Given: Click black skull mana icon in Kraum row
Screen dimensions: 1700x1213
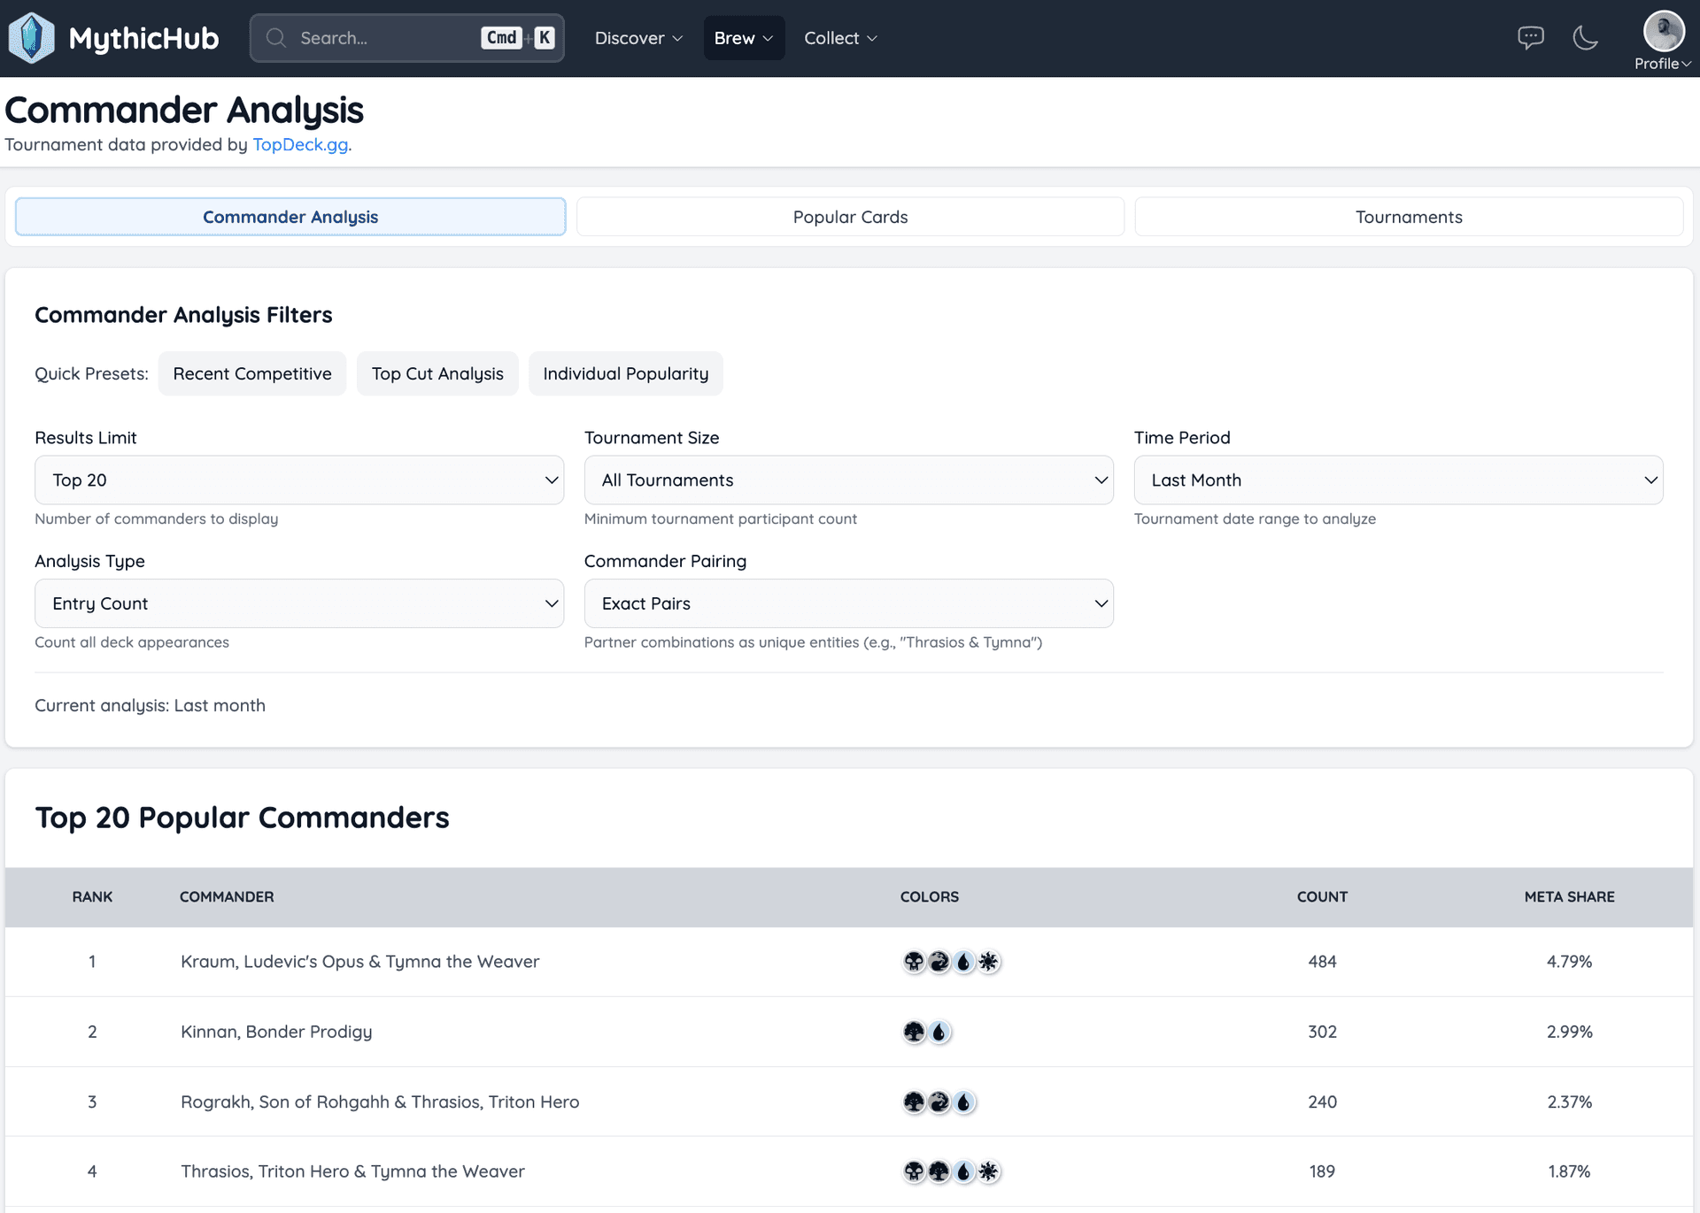Looking at the screenshot, I should [914, 962].
